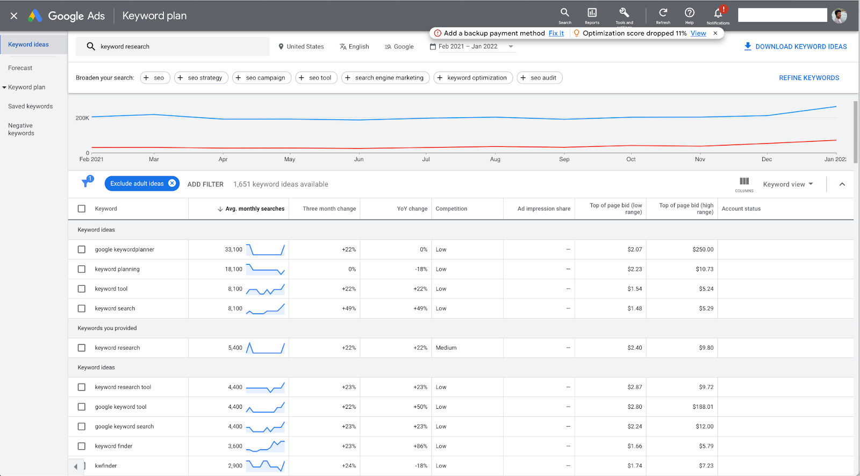Expand the Keyword plan section in sidebar
The image size is (860, 476).
(4, 88)
